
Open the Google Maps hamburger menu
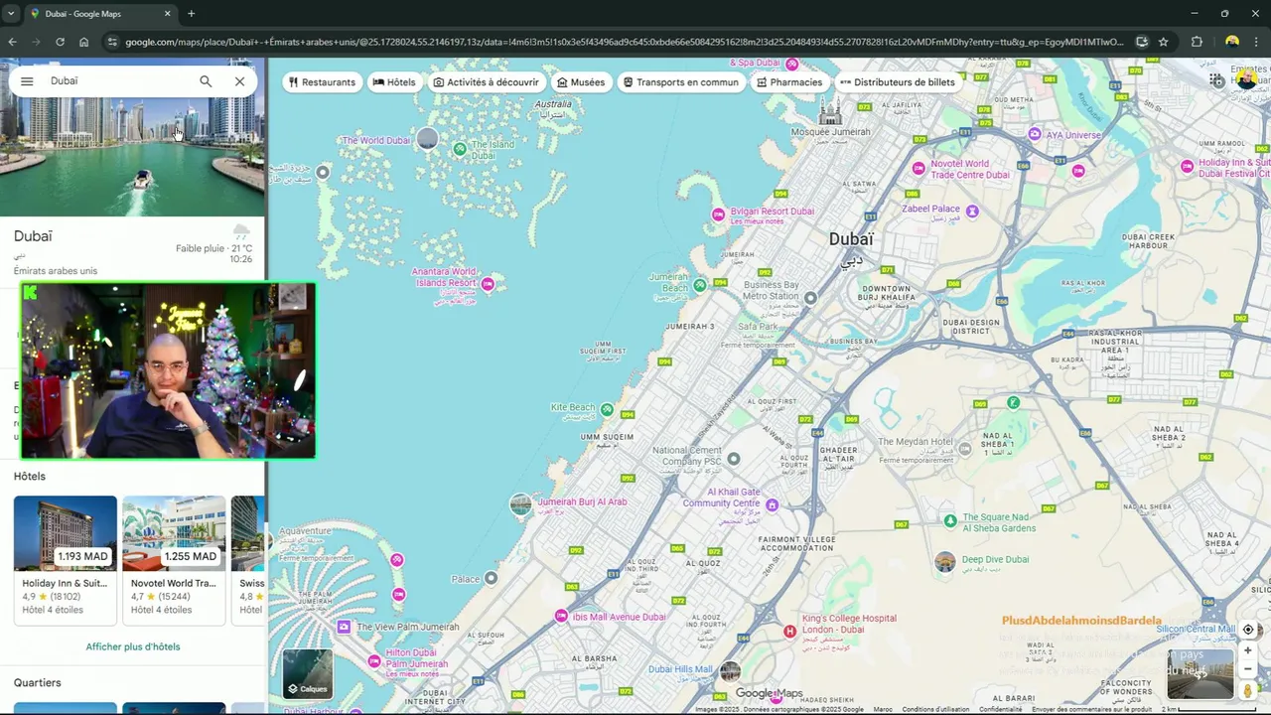coord(27,81)
